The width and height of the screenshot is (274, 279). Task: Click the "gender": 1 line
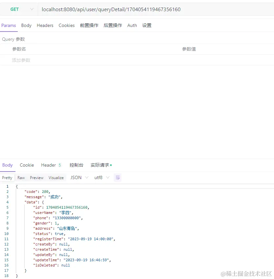[46, 223]
